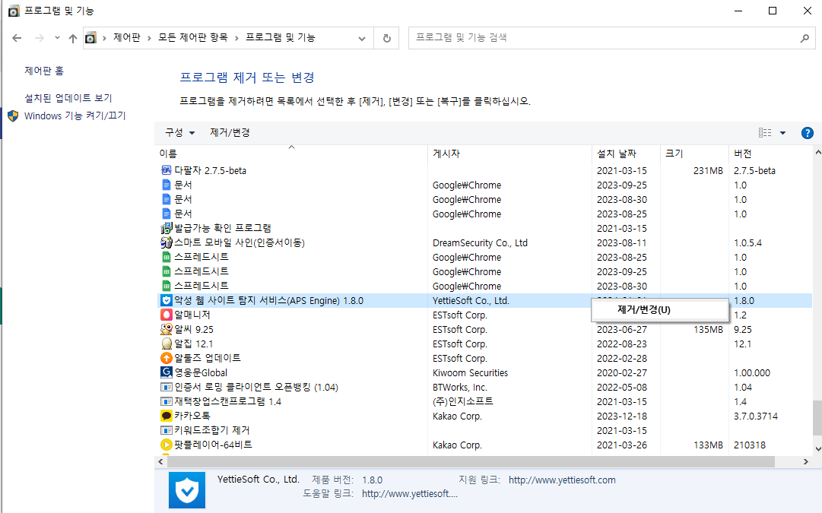Select the 스마트 모바일 사인 icon

pyautogui.click(x=167, y=242)
